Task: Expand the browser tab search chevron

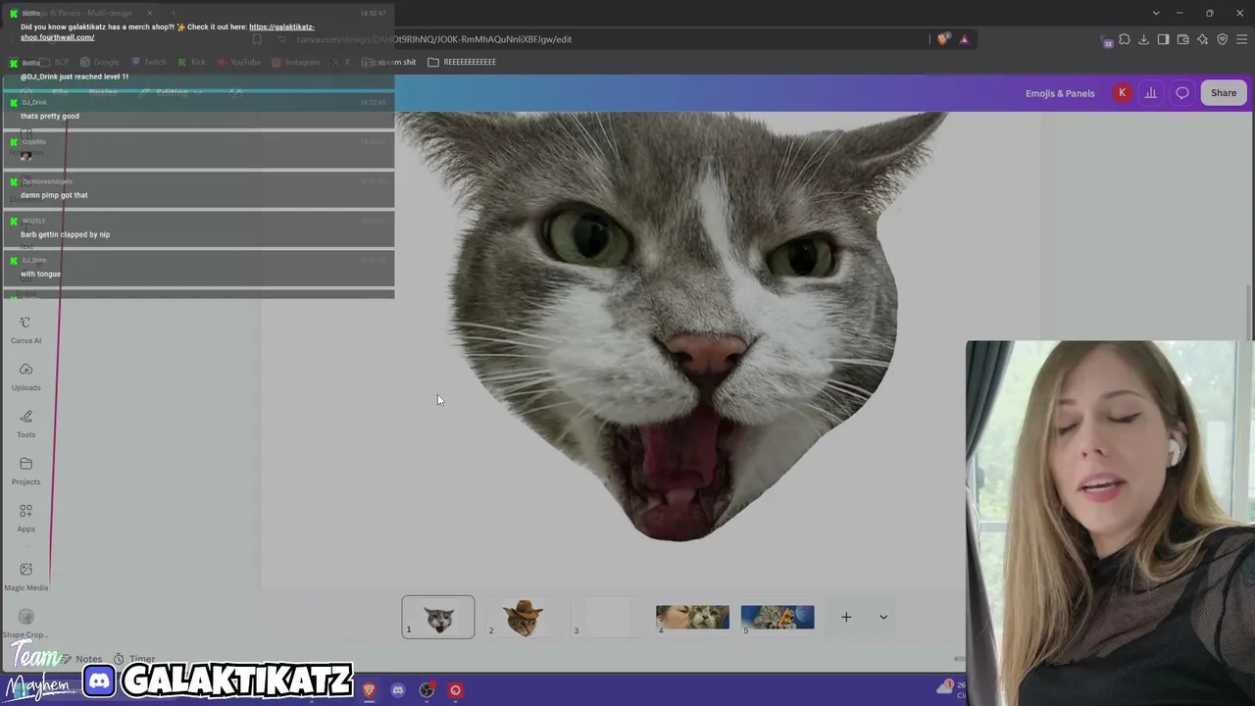Action: [x=1156, y=13]
